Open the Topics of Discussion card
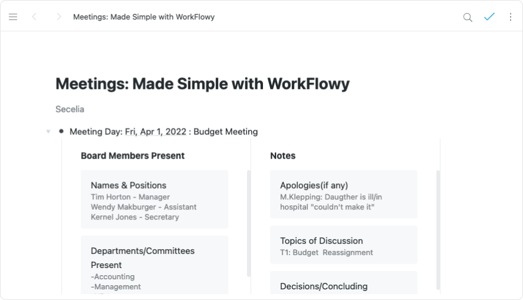Image resolution: width=523 pixels, height=300 pixels. click(x=343, y=245)
